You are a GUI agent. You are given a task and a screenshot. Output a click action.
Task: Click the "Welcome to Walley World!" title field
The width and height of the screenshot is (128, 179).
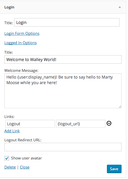63,60
